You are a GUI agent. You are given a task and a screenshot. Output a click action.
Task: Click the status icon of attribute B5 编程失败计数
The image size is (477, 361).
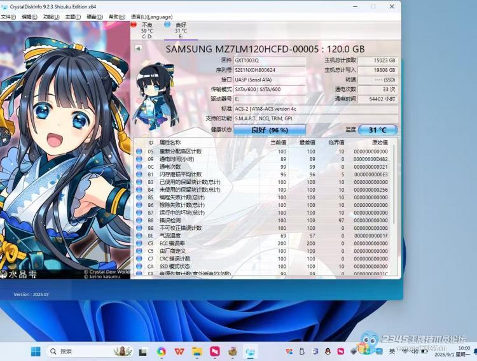(139, 197)
